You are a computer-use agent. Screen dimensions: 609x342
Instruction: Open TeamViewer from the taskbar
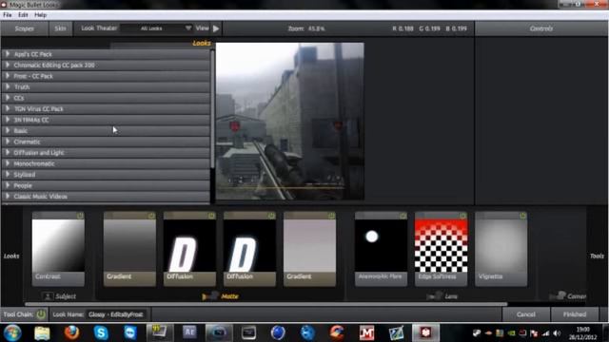point(130,332)
